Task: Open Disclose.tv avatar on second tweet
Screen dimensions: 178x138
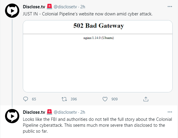Action: coord(12,116)
